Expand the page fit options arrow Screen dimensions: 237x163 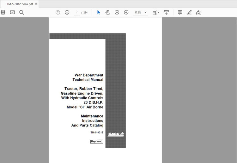pyautogui.click(x=159, y=12)
